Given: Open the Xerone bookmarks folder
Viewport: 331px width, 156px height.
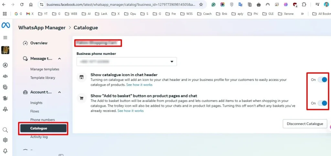Looking at the screenshot, I should [x=286, y=14].
